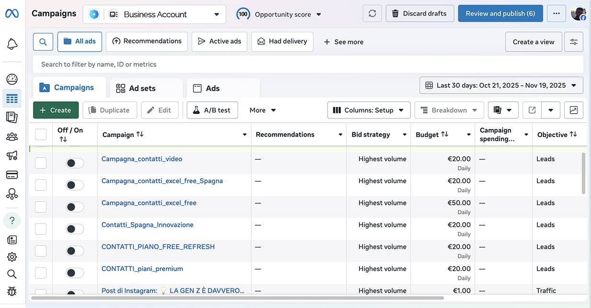Open the Audiences people sidebar icon
Viewport: 591px width, 308px height.
tap(12, 137)
